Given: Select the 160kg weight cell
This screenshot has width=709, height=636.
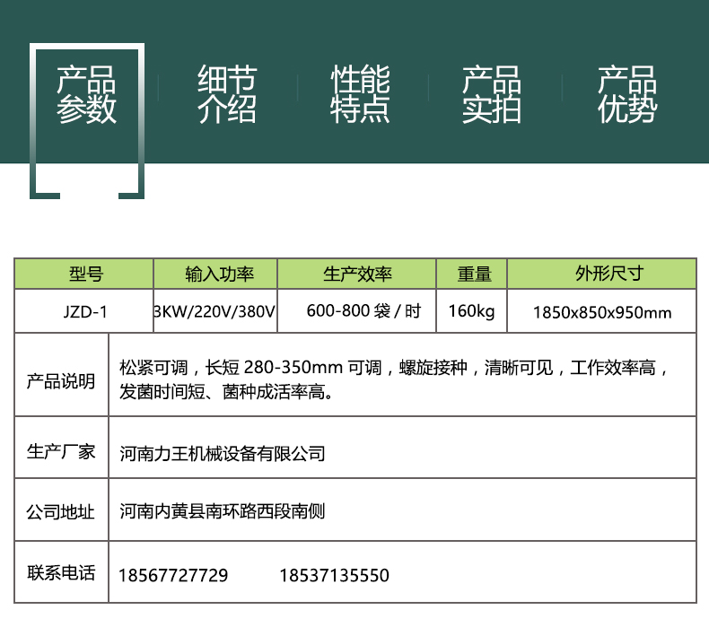Looking at the screenshot, I should 472,311.
